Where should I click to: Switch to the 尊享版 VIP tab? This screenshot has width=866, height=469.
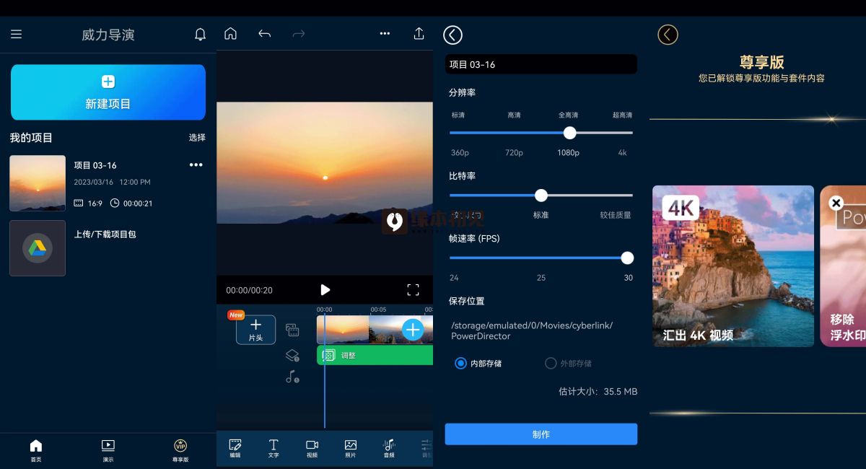click(x=180, y=450)
